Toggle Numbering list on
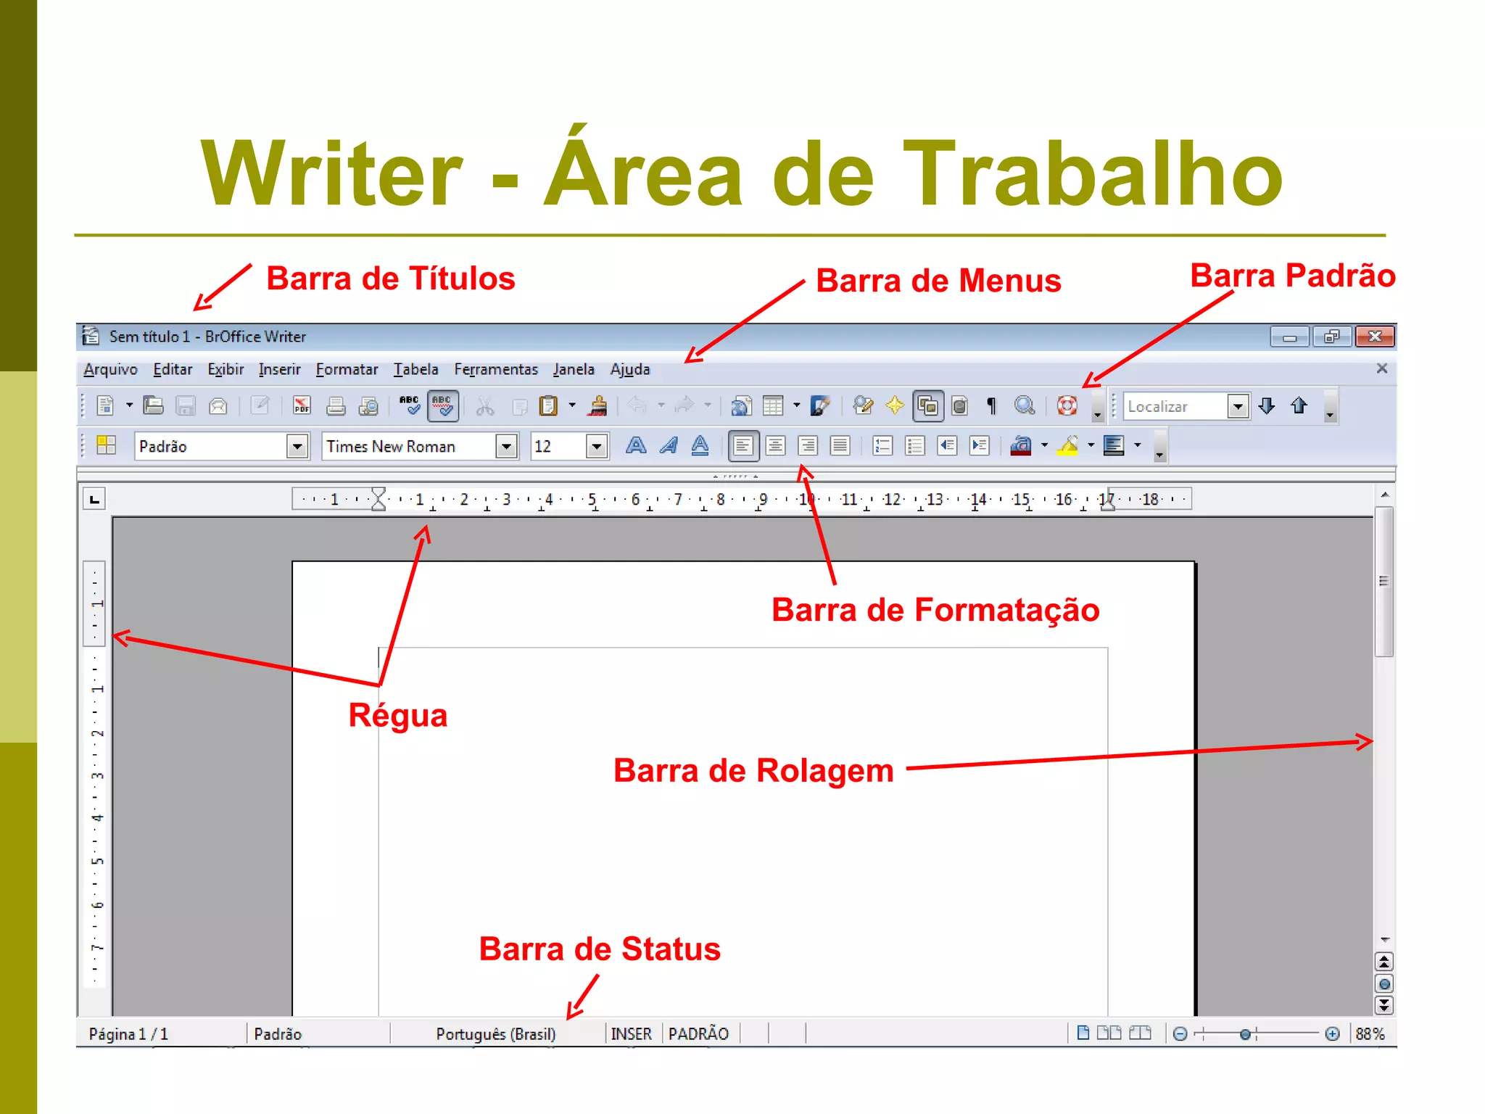Screen dimensions: 1485x1114 click(882, 445)
